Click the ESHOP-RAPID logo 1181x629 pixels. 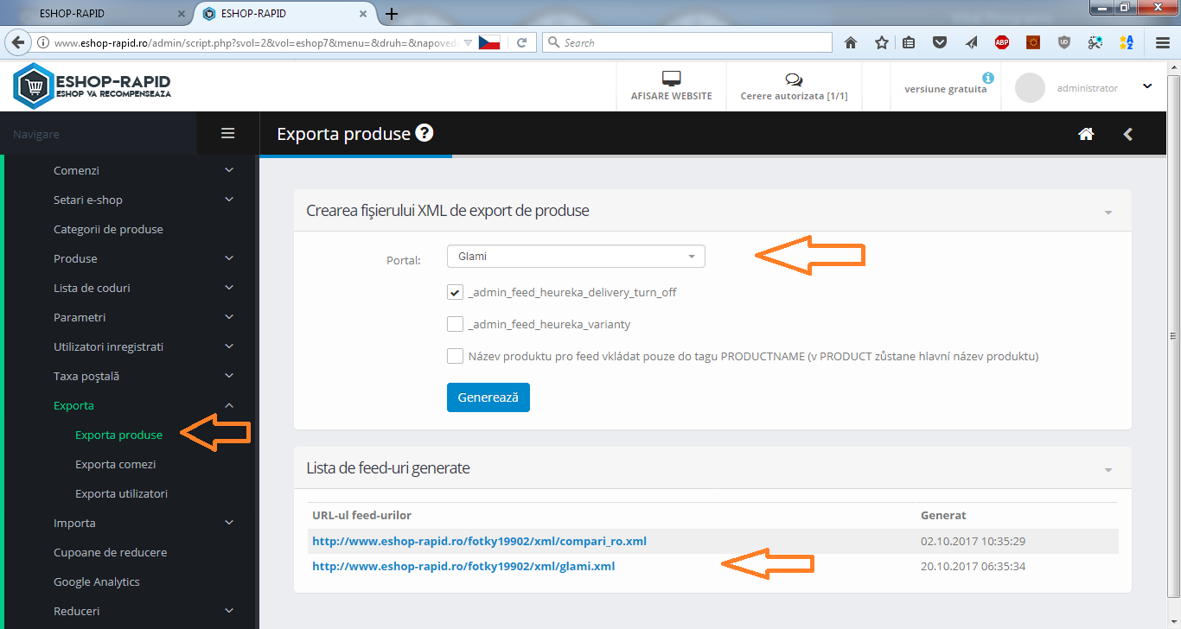pos(93,86)
